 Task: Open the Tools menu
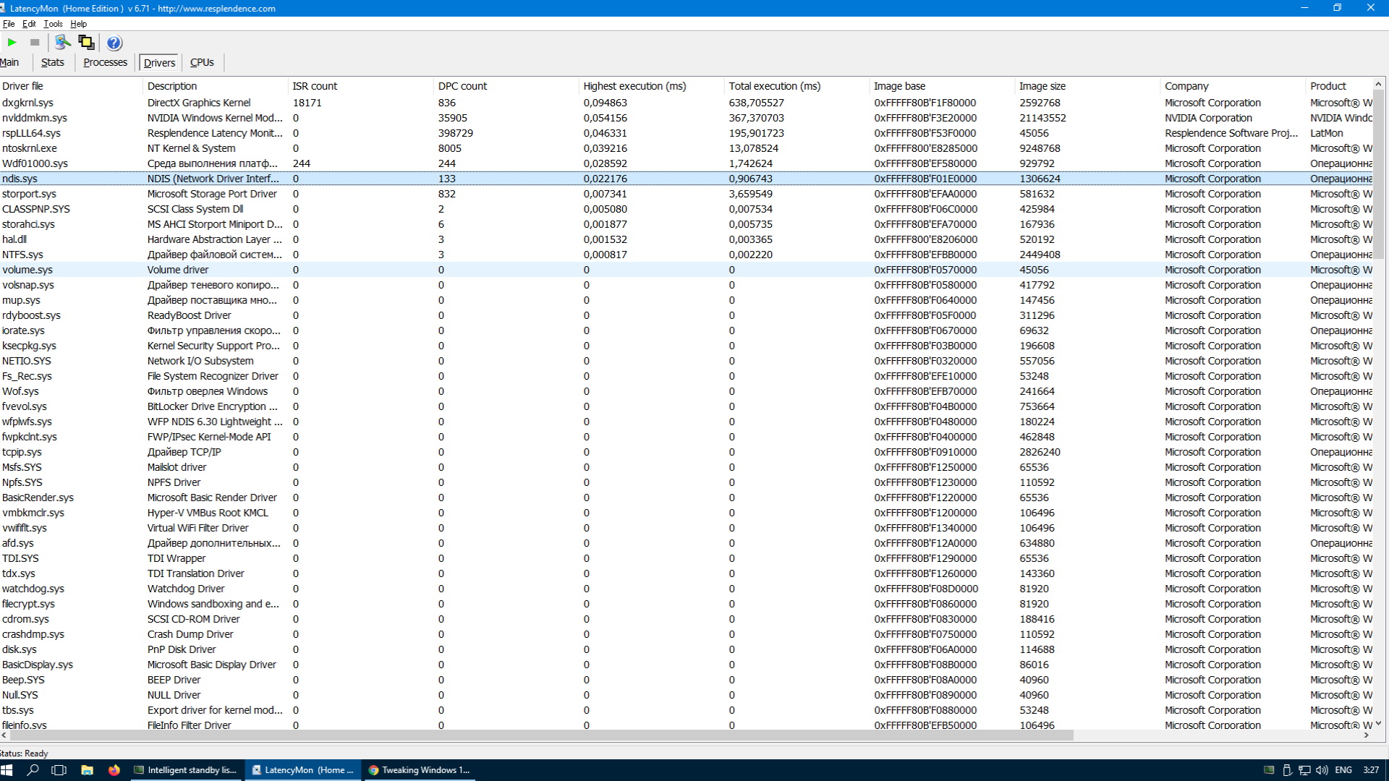point(53,24)
